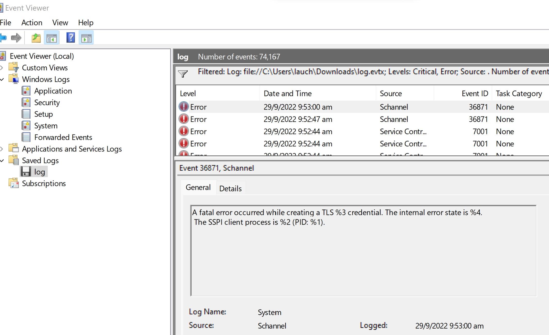
Task: Select the saved log floppy disk icon
Action: [26, 172]
